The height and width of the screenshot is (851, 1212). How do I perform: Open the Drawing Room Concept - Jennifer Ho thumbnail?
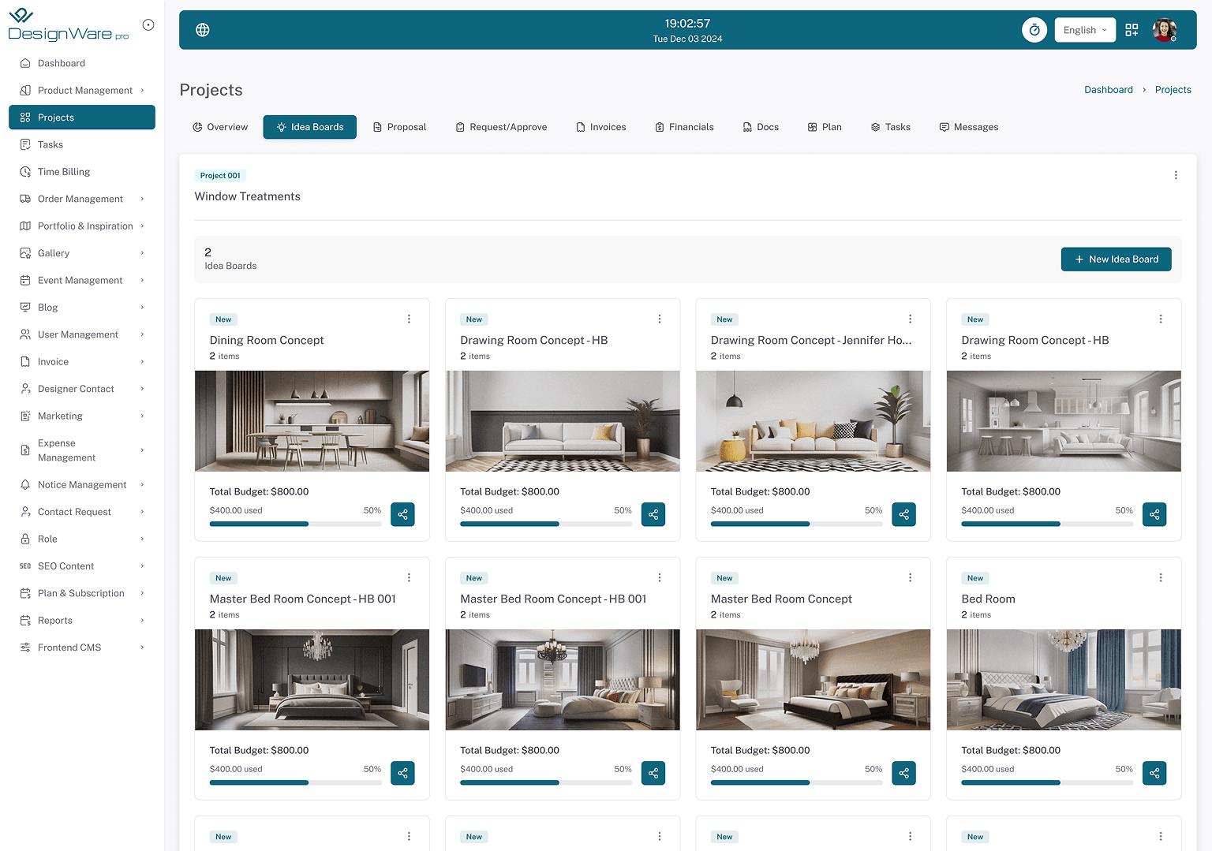814,421
